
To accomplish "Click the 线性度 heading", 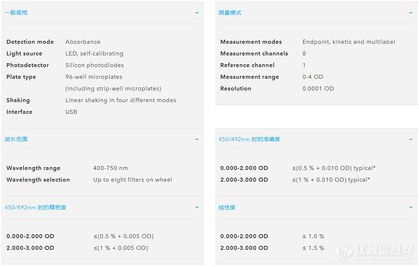I will tap(227, 208).
